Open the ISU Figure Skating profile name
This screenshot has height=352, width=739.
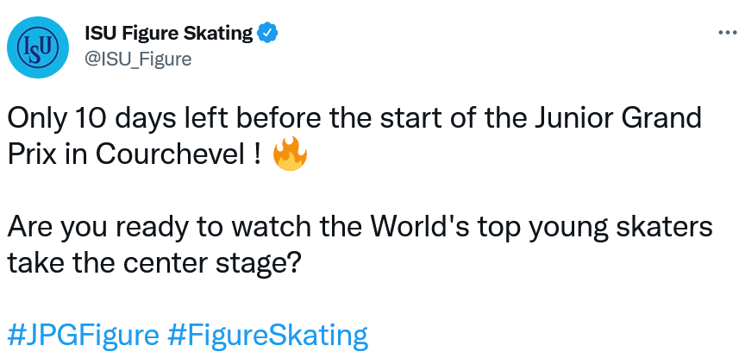coord(168,34)
